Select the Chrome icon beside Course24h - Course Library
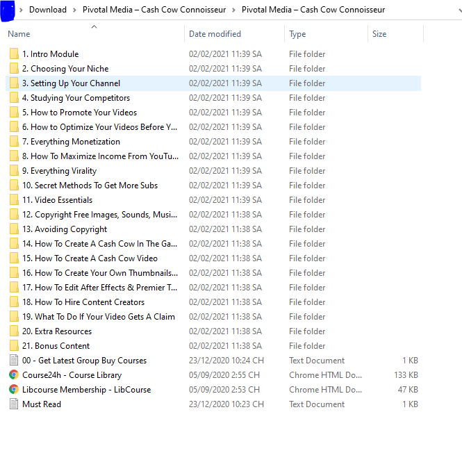The height and width of the screenshot is (453, 462). 14,374
